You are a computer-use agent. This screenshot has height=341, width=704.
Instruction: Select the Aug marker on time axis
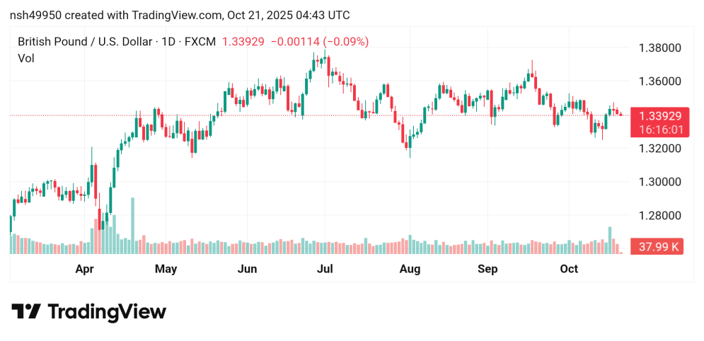[x=410, y=269]
